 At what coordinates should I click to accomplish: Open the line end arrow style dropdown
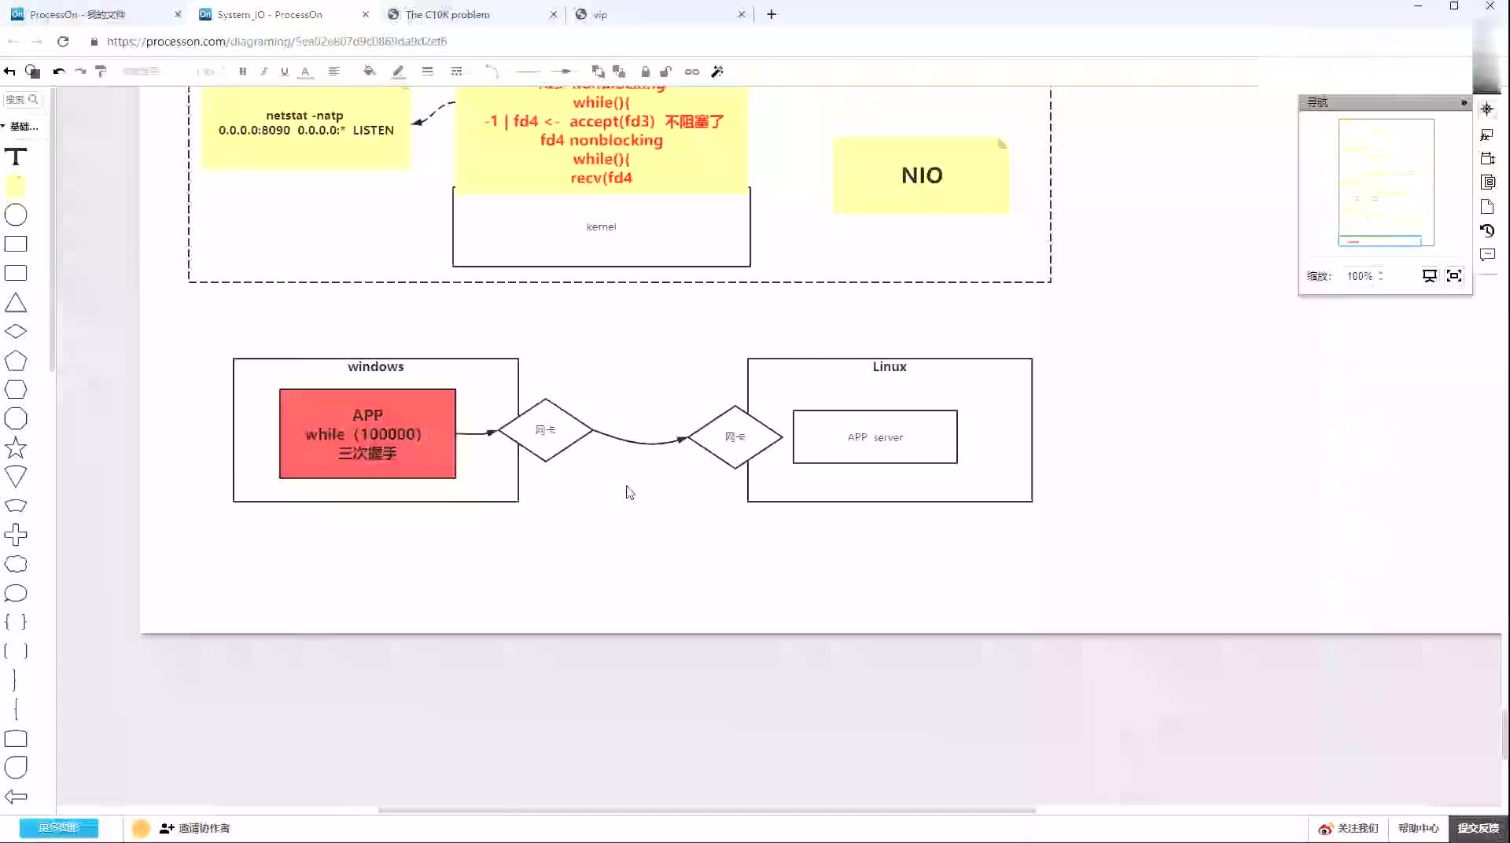point(565,72)
